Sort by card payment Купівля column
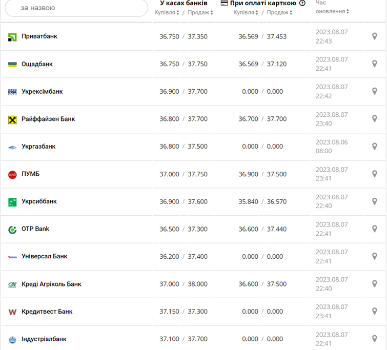This screenshot has width=387, height=350. 246,12
